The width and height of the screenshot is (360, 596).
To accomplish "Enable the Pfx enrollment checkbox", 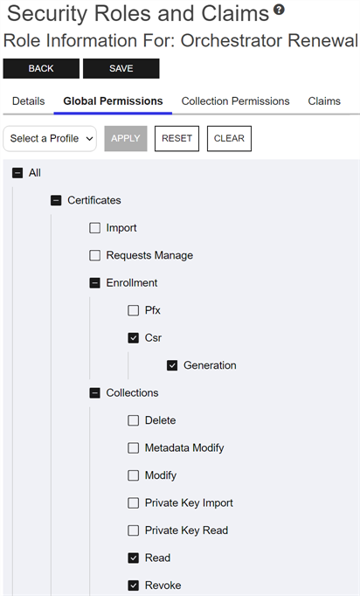I will click(x=134, y=310).
